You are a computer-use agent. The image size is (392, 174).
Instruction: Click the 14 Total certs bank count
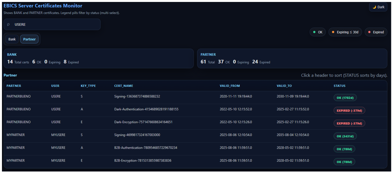pos(18,62)
